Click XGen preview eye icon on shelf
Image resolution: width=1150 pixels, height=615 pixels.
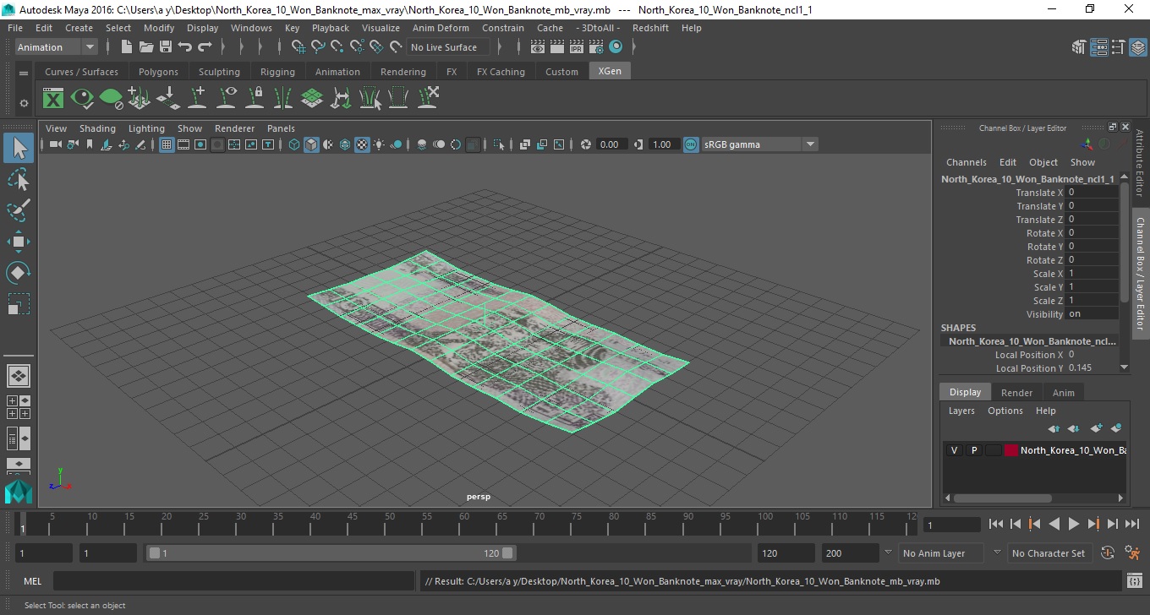(82, 98)
